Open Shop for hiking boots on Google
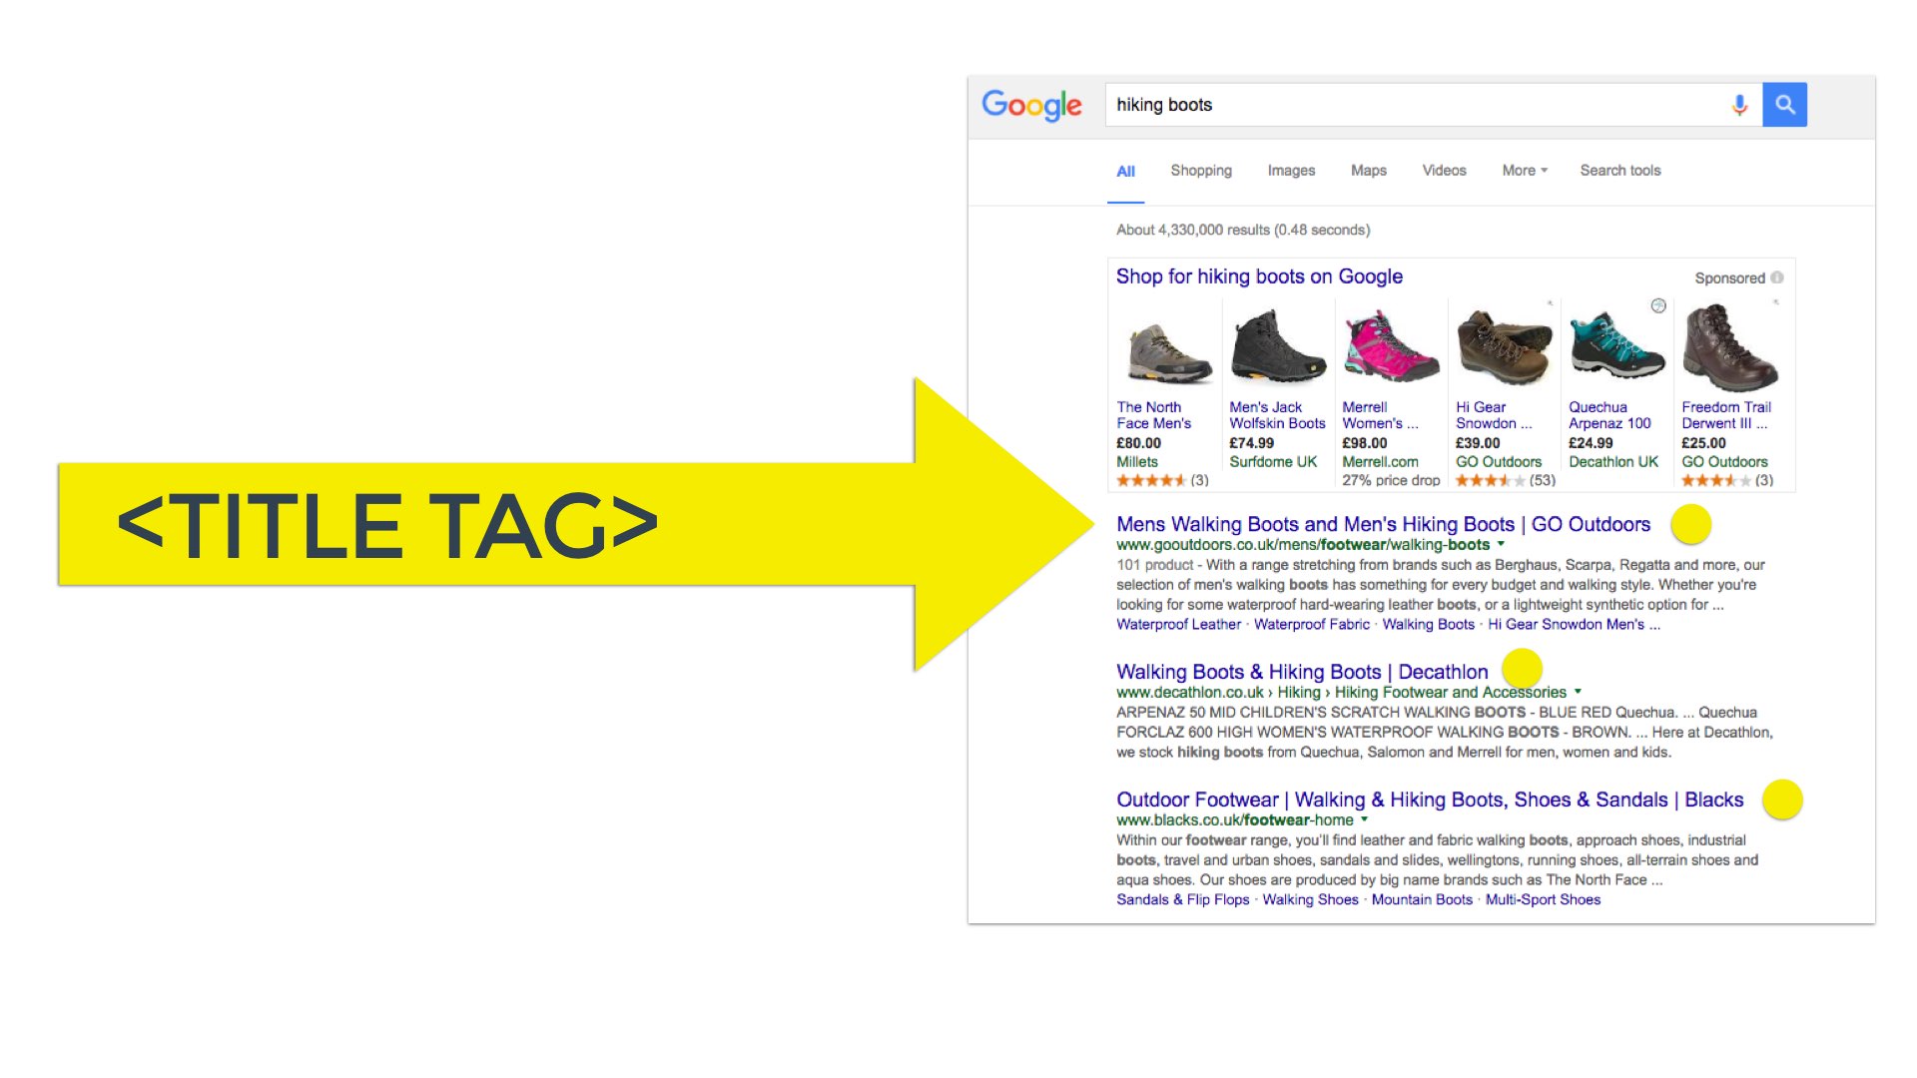The height and width of the screenshot is (1078, 1917). [x=1259, y=276]
